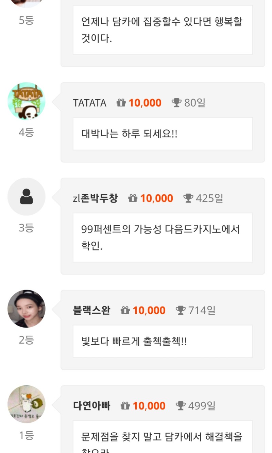Click the gift icon beside TATATA

tap(121, 103)
